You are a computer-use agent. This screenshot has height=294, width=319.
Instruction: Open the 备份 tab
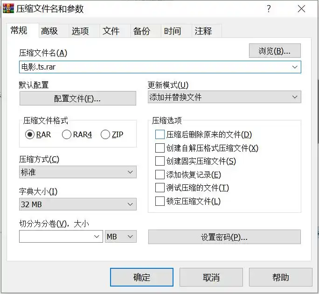[x=142, y=31]
